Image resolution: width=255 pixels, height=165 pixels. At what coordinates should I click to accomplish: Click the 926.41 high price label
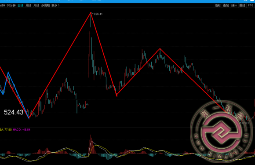(x=98, y=14)
